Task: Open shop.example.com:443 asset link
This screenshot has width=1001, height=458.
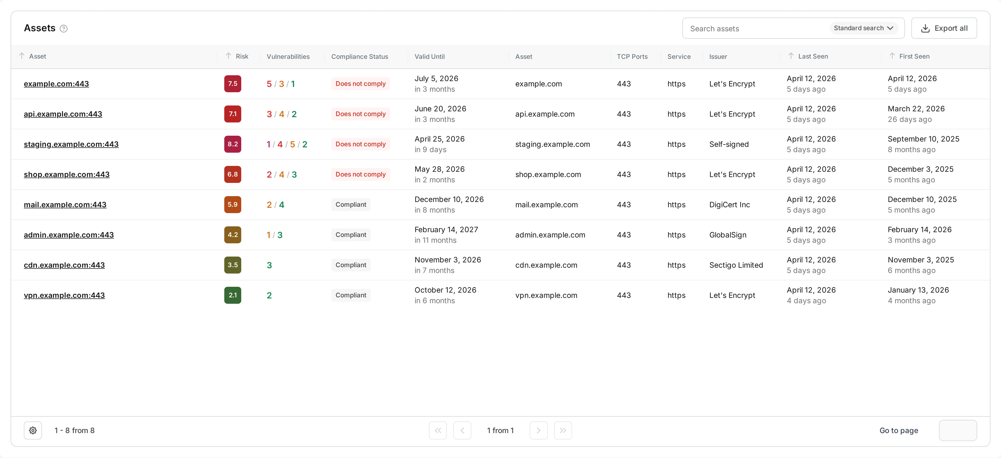Action: click(67, 174)
